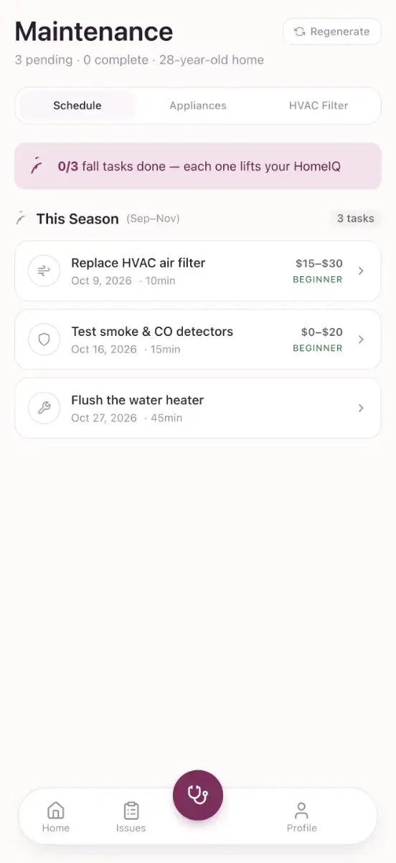Click the wrench icon on water heater task
Screen dimensions: 396x863
pyautogui.click(x=44, y=408)
